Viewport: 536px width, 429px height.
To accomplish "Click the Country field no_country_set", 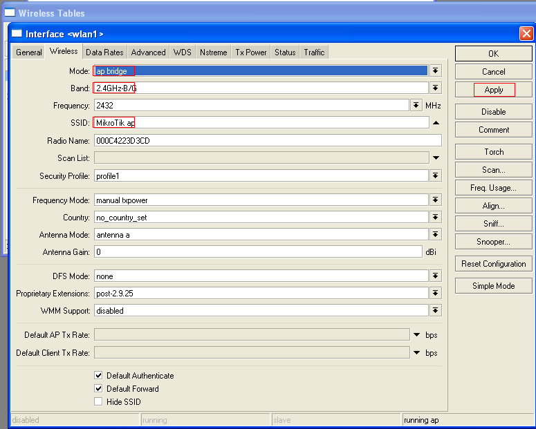I will click(261, 217).
